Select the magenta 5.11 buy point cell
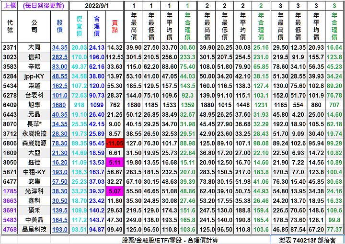Viewport: 345px width, 244px height. 115,162
